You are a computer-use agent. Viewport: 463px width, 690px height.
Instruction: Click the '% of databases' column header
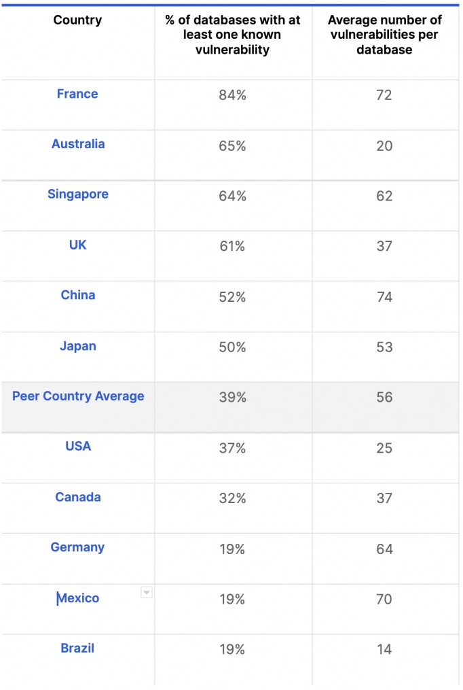coord(233,35)
